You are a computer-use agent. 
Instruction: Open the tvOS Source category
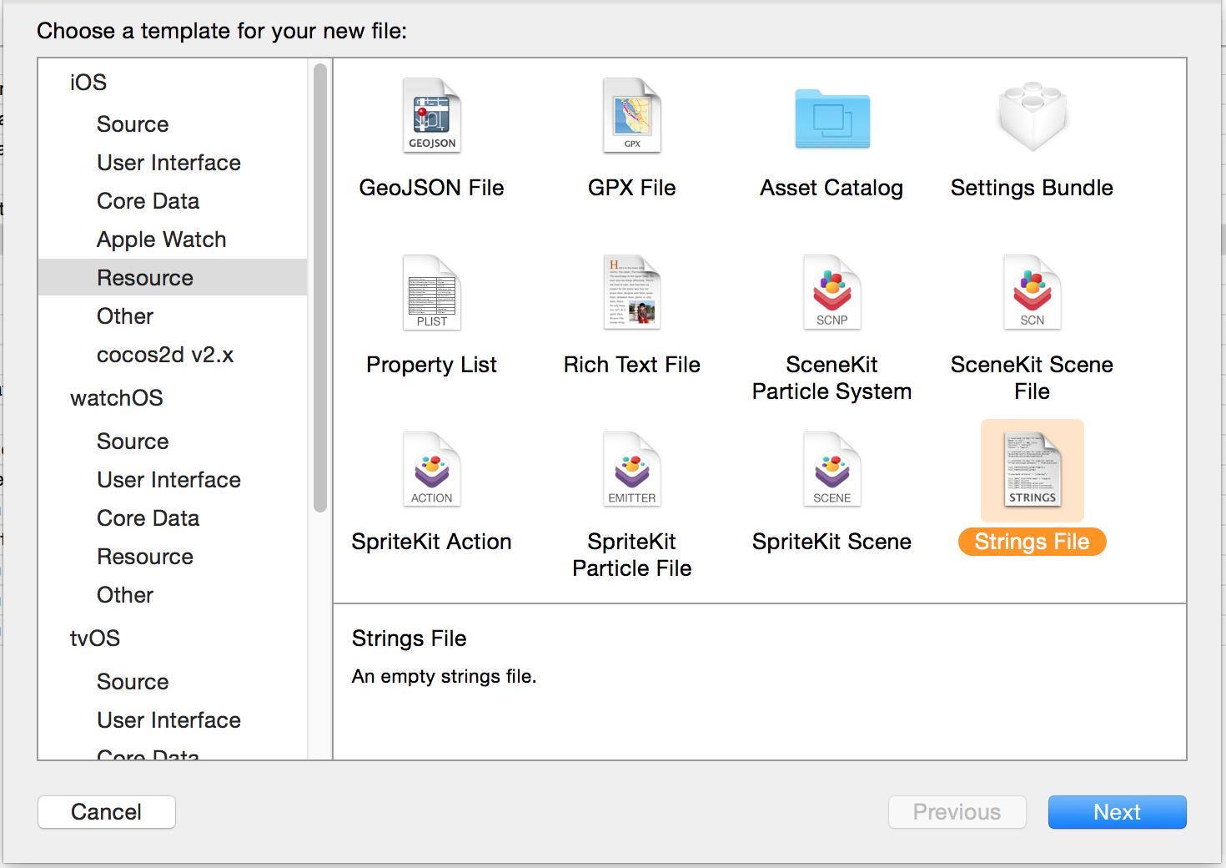(133, 682)
